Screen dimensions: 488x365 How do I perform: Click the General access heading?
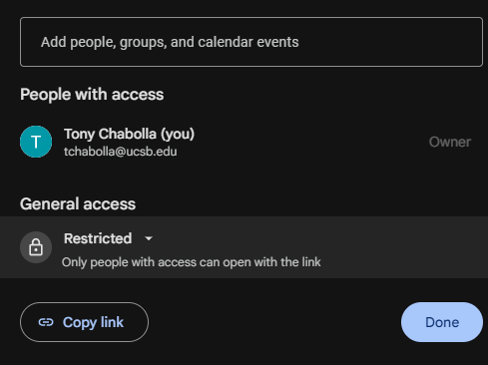pos(78,203)
